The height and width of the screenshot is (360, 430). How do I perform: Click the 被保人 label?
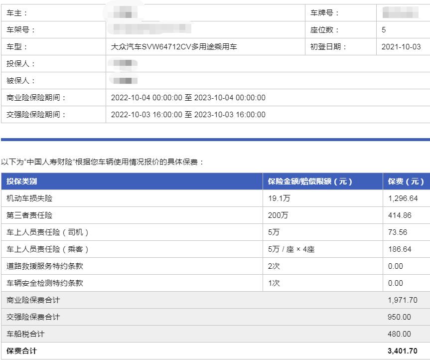[20, 81]
